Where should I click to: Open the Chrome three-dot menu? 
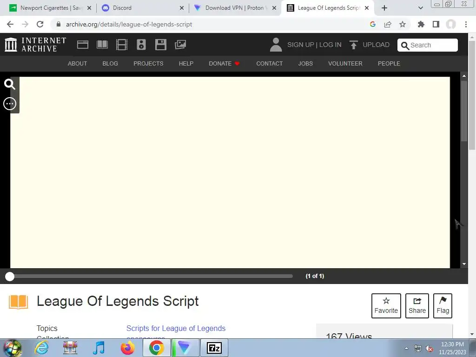[466, 24]
